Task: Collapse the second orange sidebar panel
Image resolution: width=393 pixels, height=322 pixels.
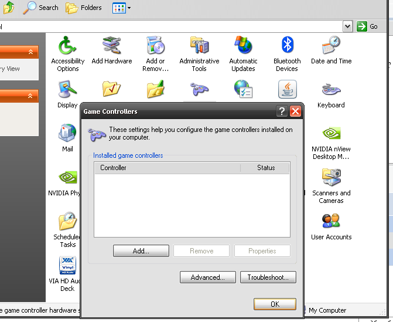Action: click(x=30, y=96)
